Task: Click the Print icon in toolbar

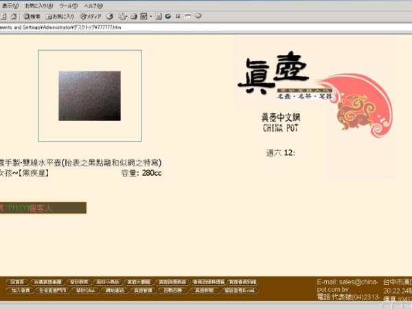Action: [x=135, y=15]
